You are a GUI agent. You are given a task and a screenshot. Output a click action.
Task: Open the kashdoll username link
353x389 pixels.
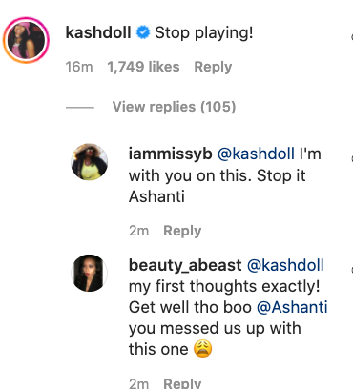[x=98, y=32]
